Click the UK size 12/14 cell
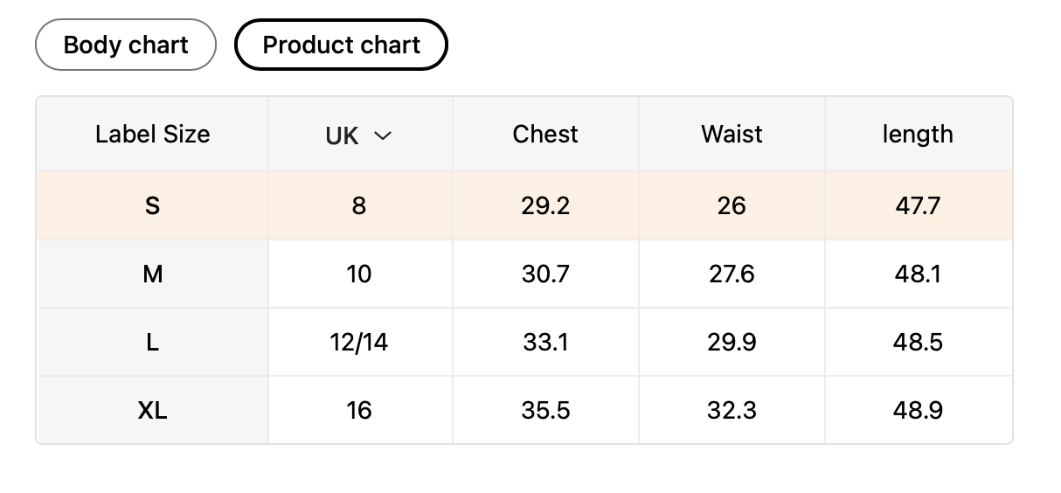 [359, 343]
